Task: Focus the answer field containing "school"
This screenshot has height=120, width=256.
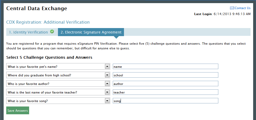Action: point(165,75)
